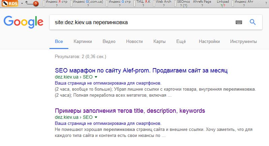Click the red RDS analyze button
Image resolution: width=269 pixels, height=146 pixels.
pos(36,4)
